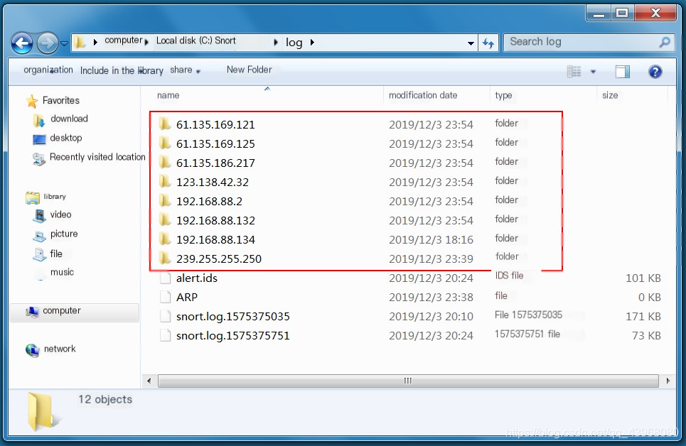Click folder icon of 192.168.88.2

(164, 201)
